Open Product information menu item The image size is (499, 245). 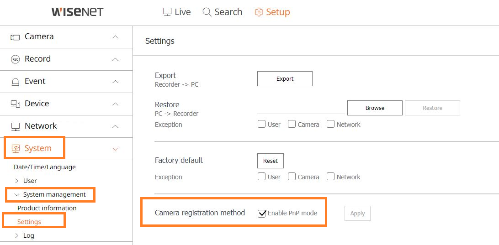pyautogui.click(x=47, y=208)
